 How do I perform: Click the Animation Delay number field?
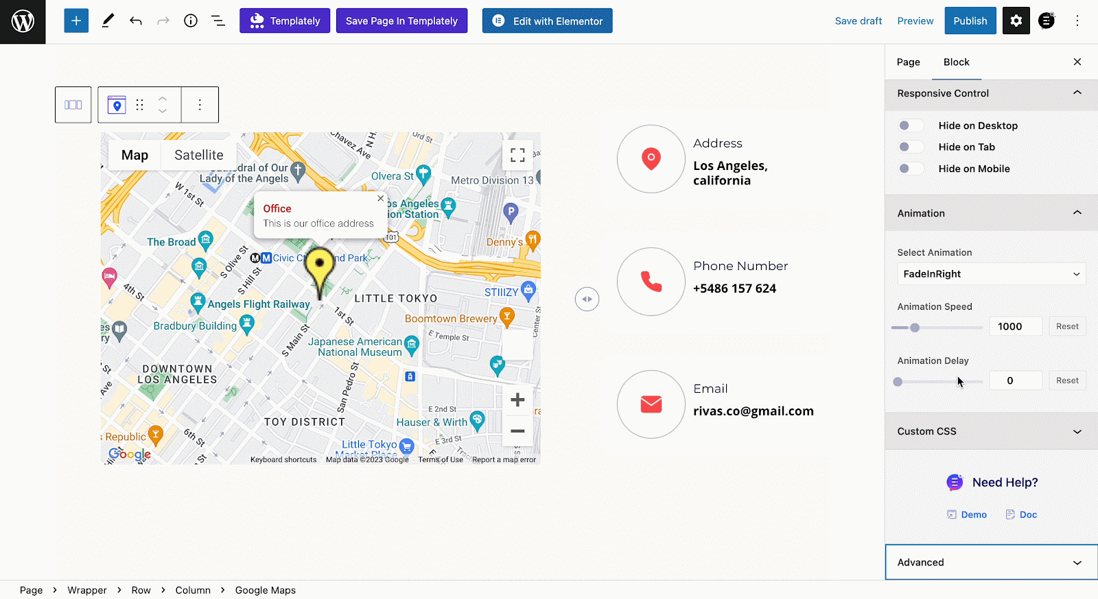coord(1016,380)
